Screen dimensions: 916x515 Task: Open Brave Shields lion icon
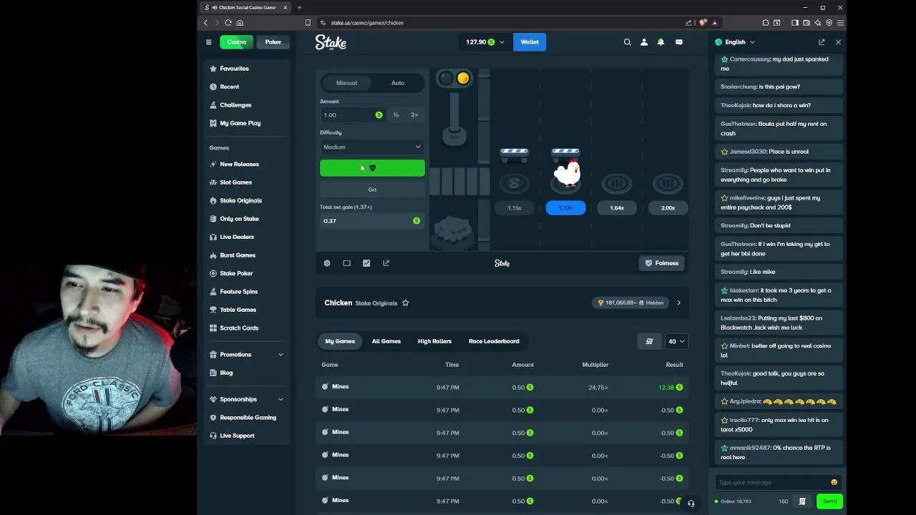coord(703,23)
